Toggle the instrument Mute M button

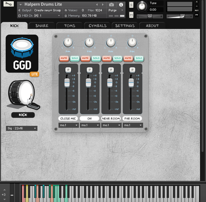131,15
